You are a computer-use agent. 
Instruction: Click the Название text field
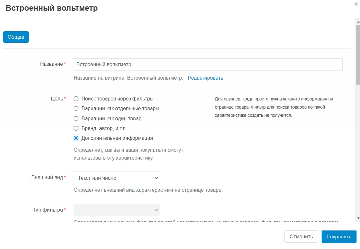tap(208, 64)
